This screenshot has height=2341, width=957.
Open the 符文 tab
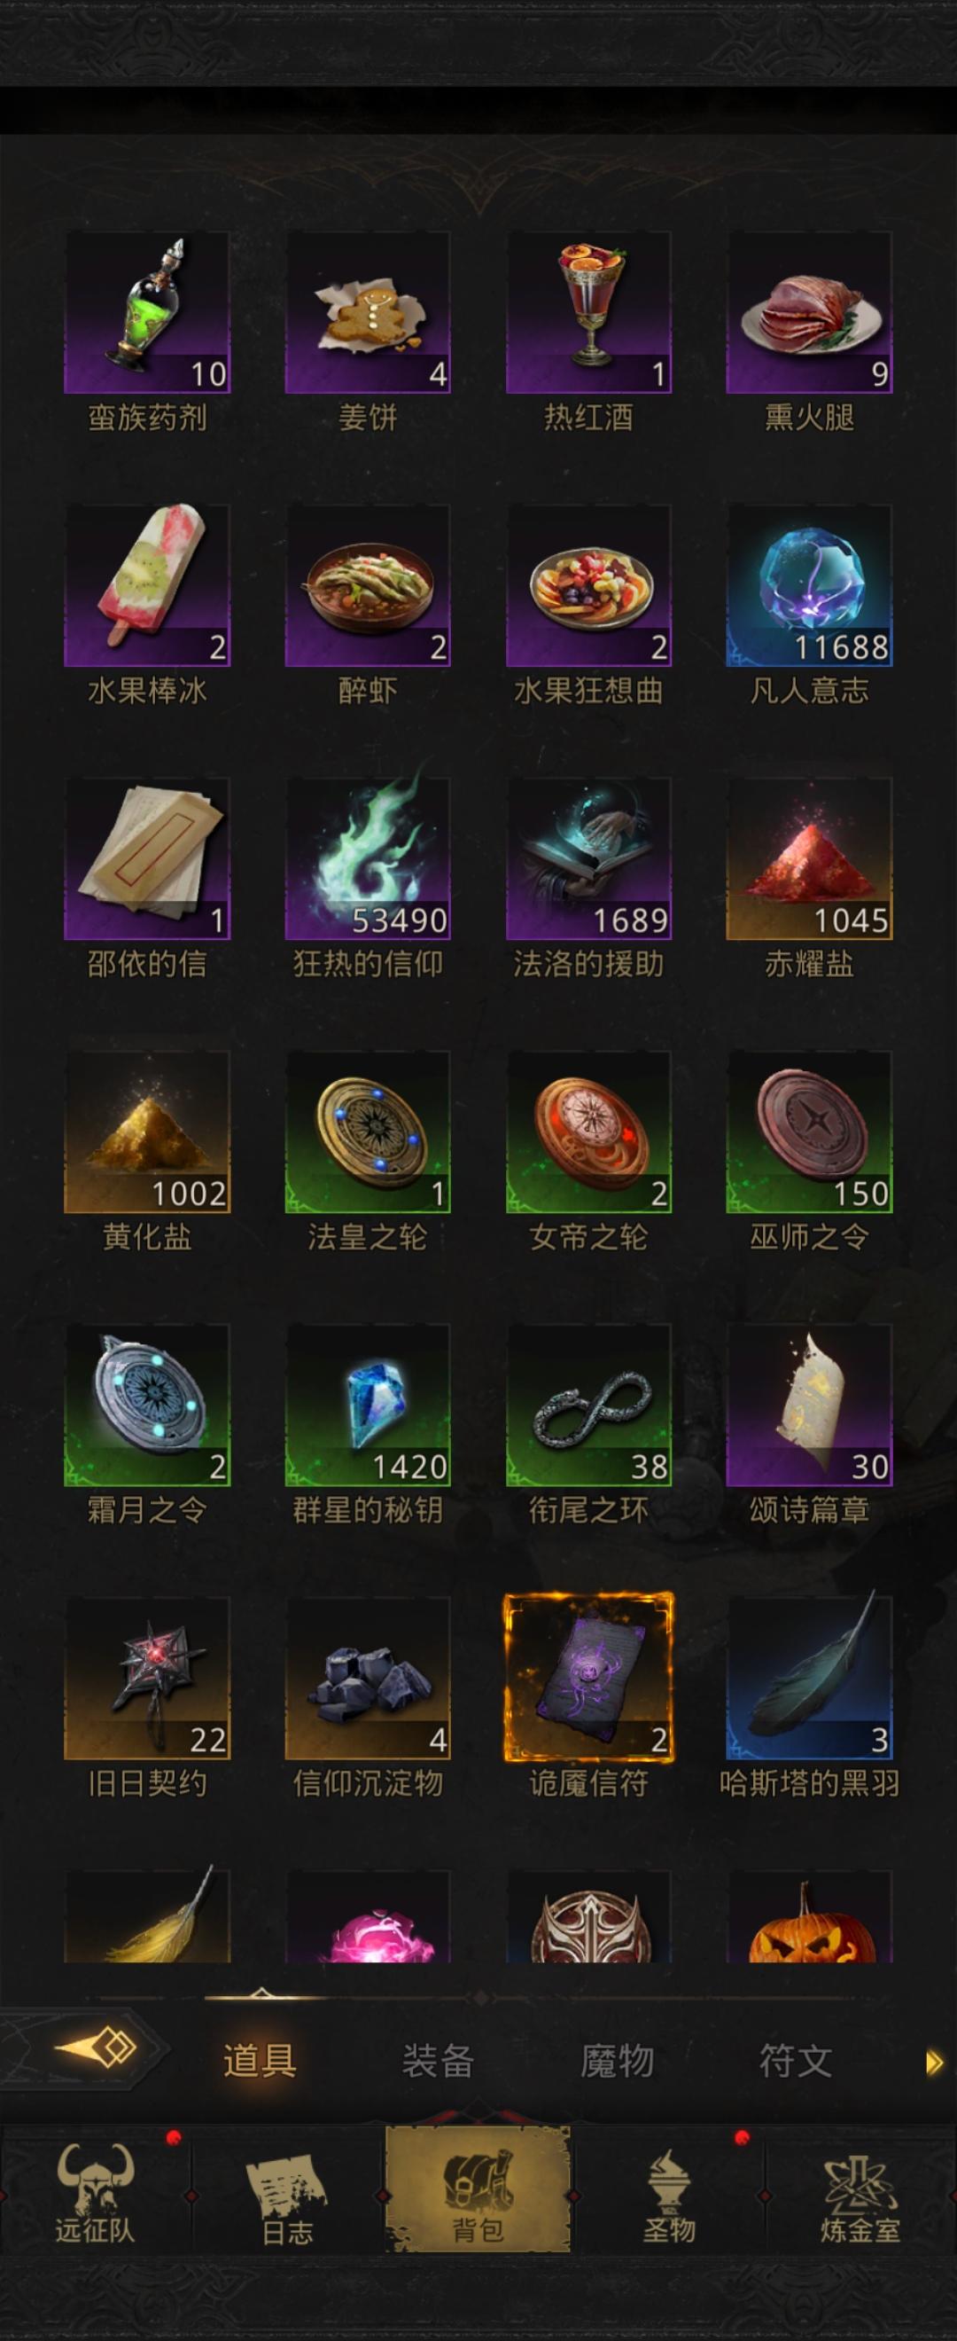[796, 2061]
